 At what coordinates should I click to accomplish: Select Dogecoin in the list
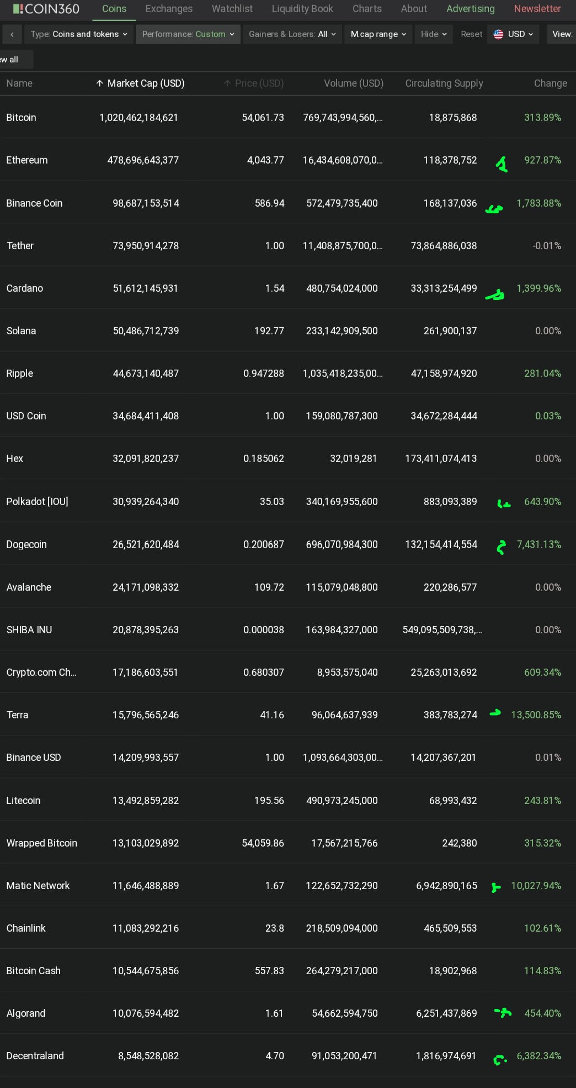(26, 545)
